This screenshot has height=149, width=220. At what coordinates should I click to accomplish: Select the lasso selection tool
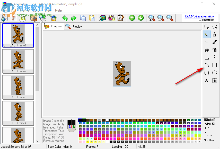pos(215,27)
